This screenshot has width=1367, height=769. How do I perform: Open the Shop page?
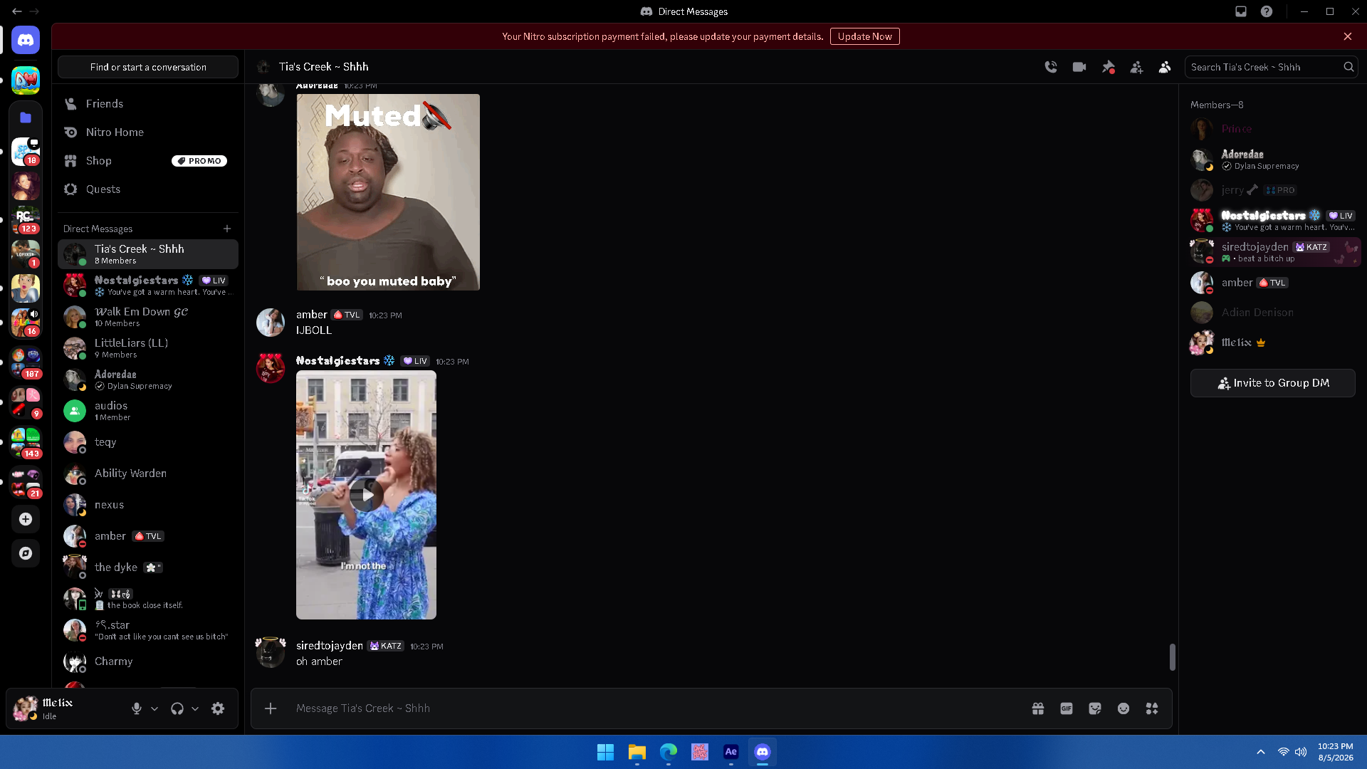point(147,161)
